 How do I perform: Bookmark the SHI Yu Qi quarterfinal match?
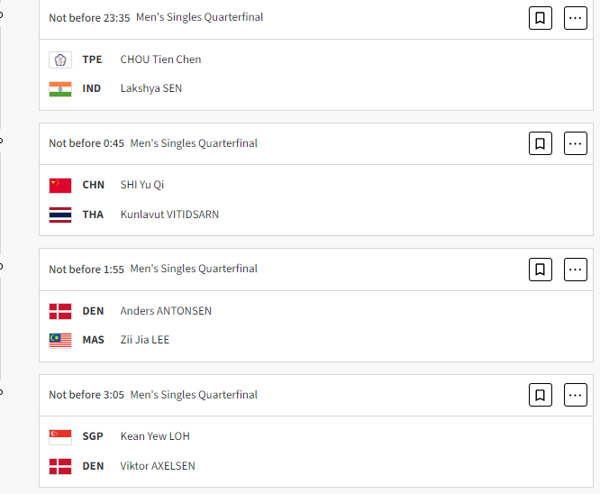coord(541,143)
